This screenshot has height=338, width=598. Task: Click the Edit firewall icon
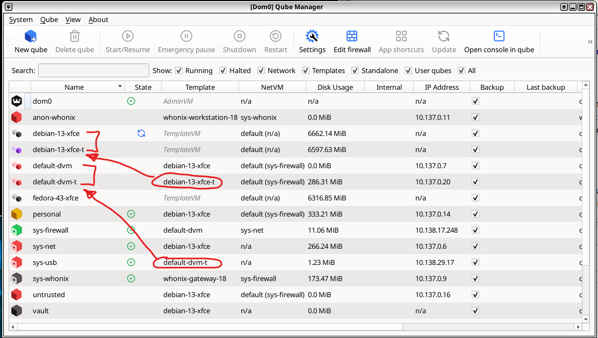(352, 36)
